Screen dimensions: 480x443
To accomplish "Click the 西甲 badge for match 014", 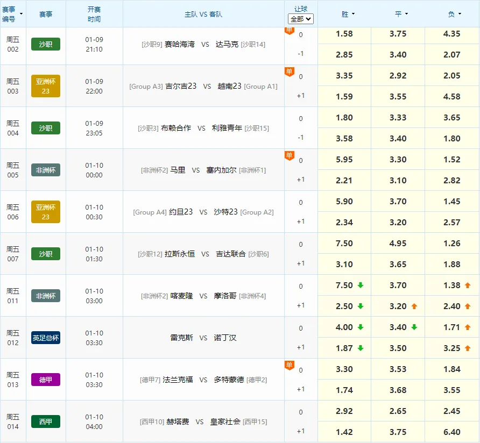I will click(x=45, y=421).
